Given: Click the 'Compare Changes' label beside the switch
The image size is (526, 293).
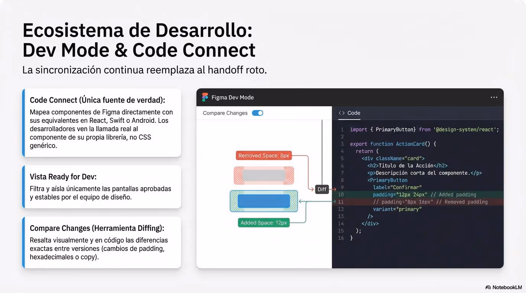Looking at the screenshot, I should click(225, 113).
